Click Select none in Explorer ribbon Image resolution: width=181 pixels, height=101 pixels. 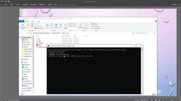pos(95,26)
